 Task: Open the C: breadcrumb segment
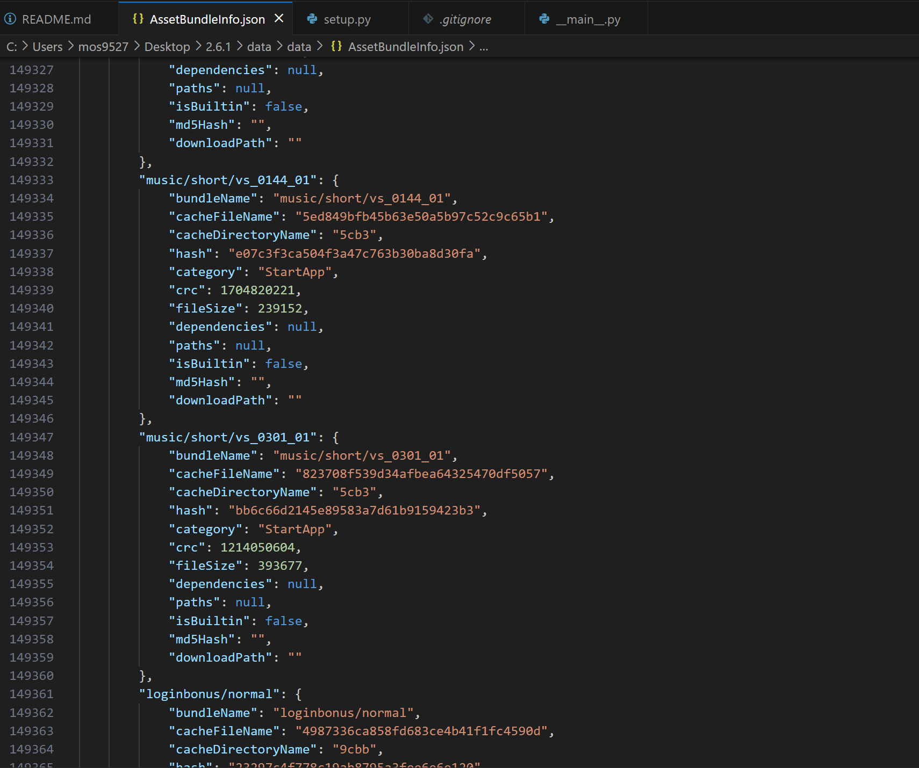[12, 47]
